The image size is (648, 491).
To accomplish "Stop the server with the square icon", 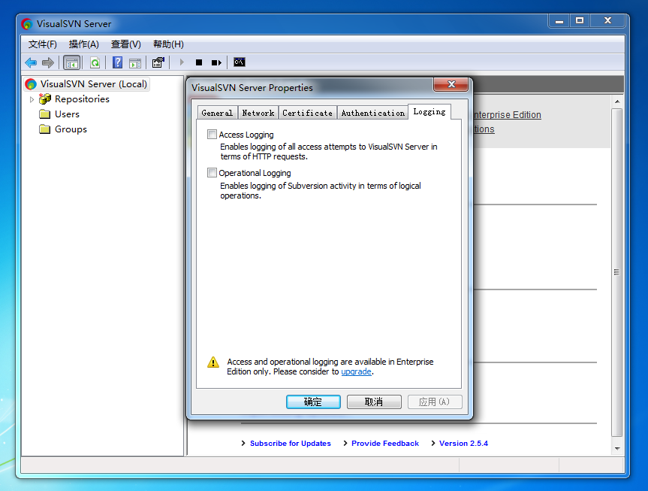I will coord(199,62).
